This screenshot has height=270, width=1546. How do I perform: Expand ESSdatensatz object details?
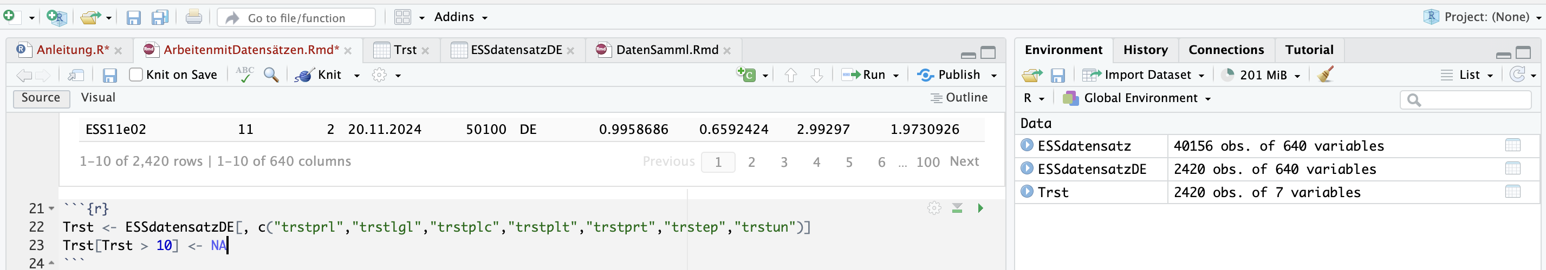(x=1027, y=145)
